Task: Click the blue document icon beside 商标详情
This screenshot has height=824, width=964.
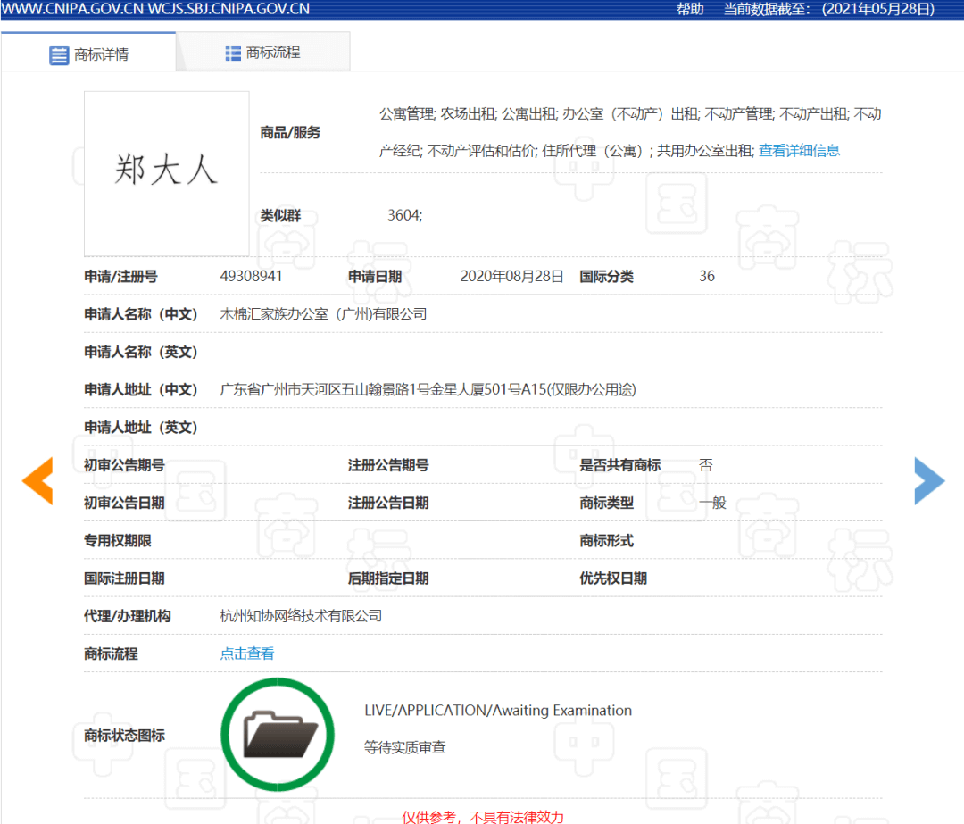Action: (59, 54)
